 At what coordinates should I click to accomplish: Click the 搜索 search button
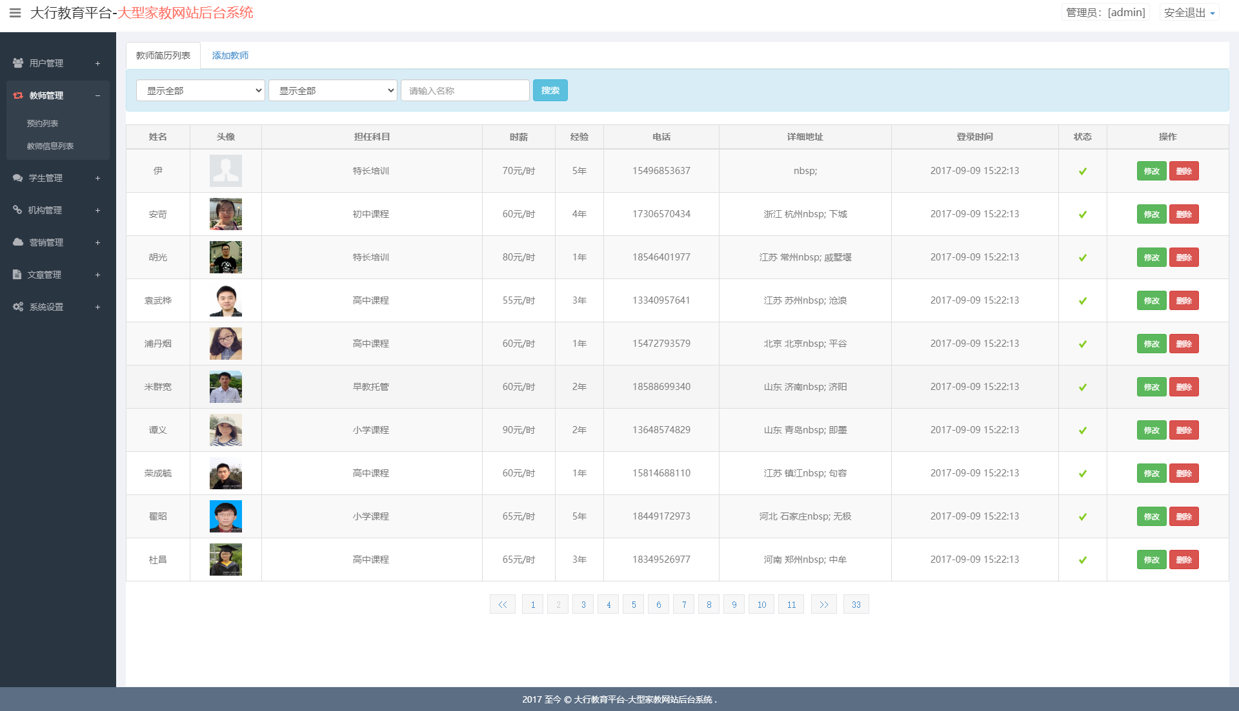(550, 90)
